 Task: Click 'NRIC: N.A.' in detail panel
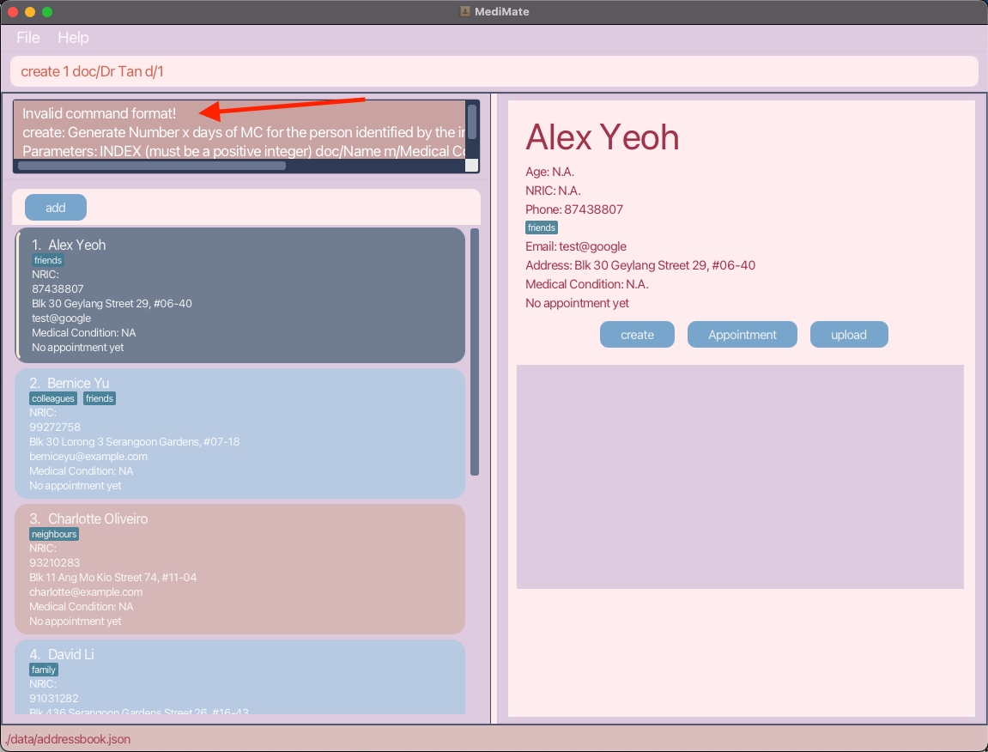[554, 191]
